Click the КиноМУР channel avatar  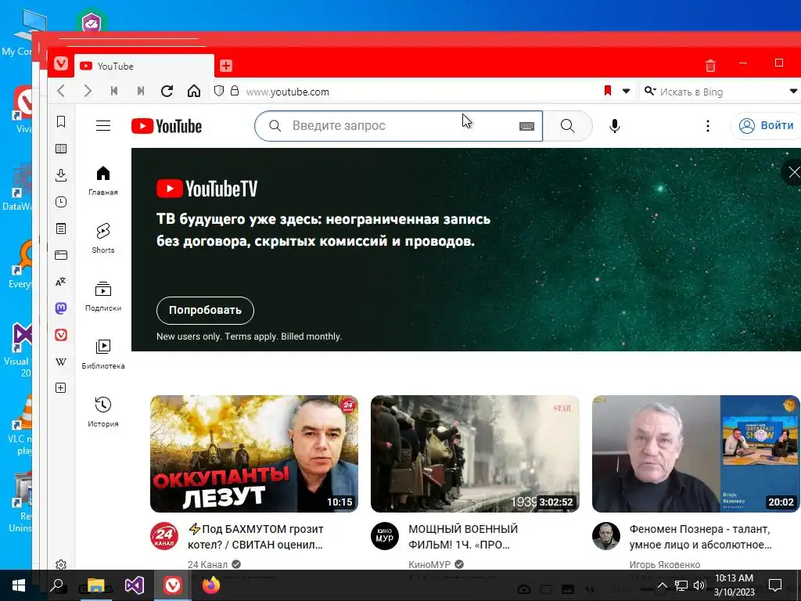tap(385, 536)
